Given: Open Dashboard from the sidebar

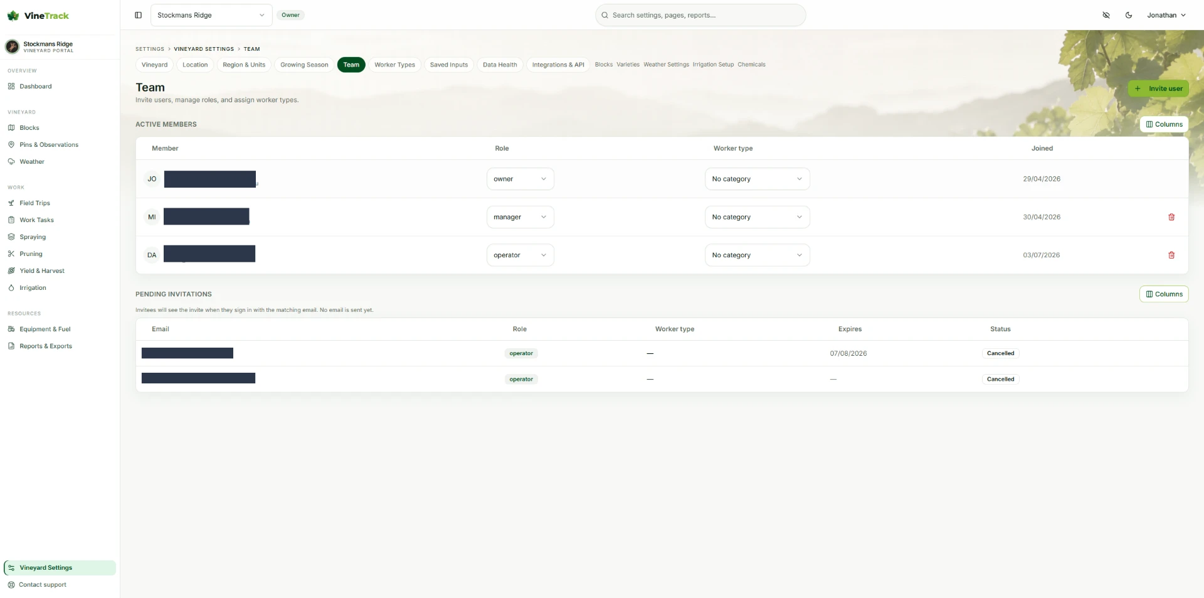Looking at the screenshot, I should 59,87.
